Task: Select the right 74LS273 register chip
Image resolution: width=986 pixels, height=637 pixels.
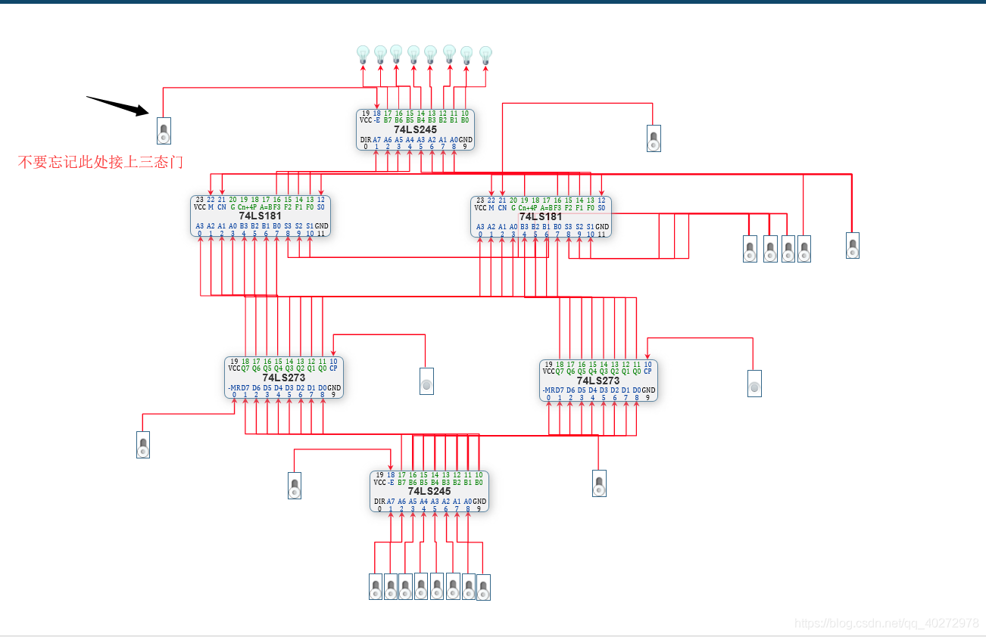Action: pos(598,381)
